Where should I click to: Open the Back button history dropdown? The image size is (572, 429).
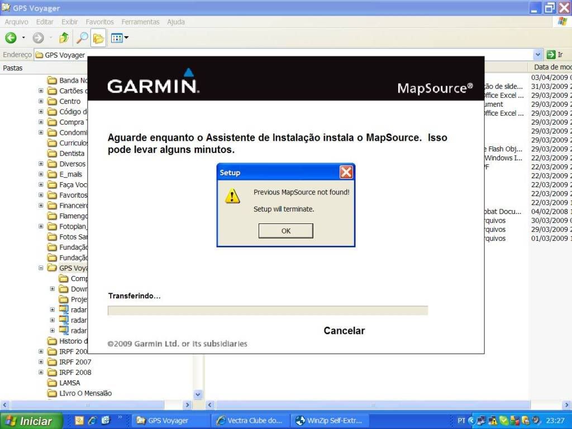(x=23, y=37)
